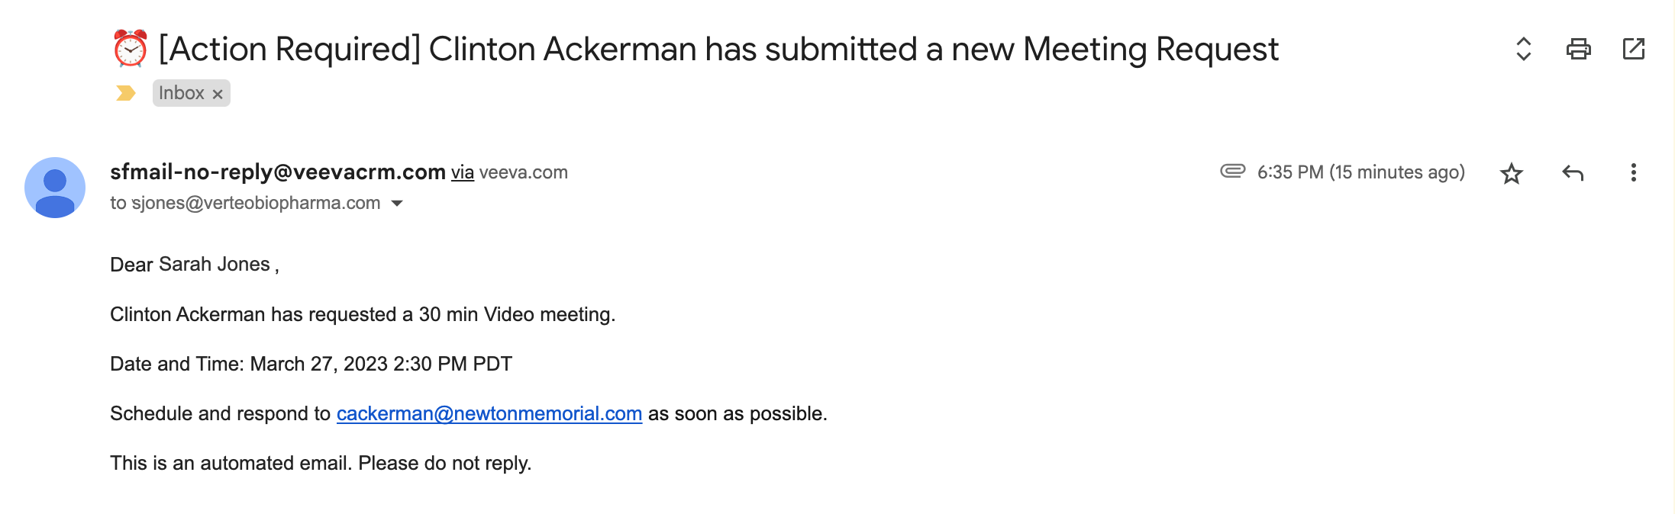This screenshot has height=514, width=1675.
Task: Click the veeva.com domain text
Action: pos(524,172)
